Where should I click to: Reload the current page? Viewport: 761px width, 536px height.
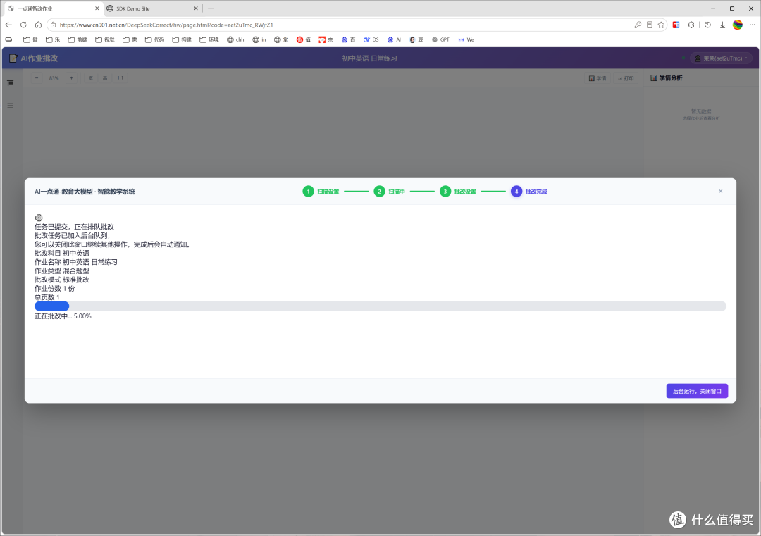pyautogui.click(x=23, y=25)
